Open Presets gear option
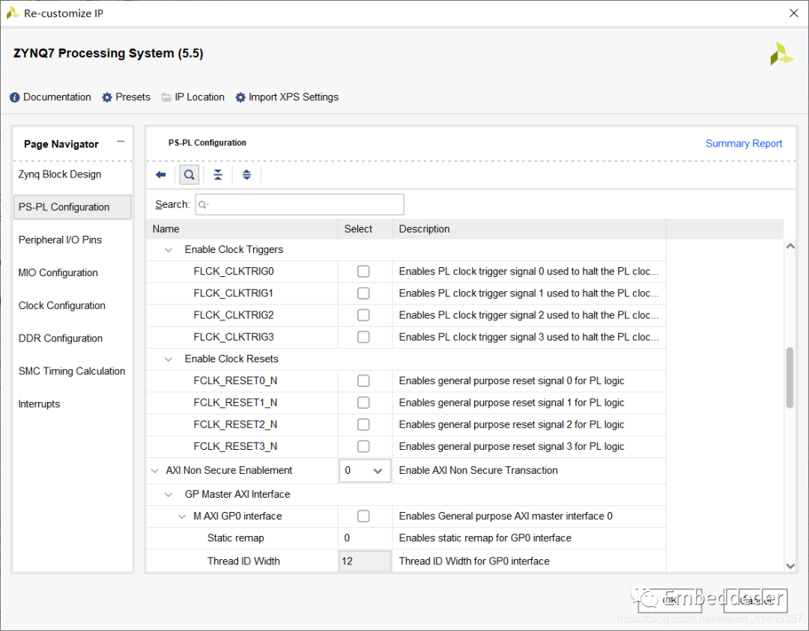The image size is (809, 631). tap(127, 97)
